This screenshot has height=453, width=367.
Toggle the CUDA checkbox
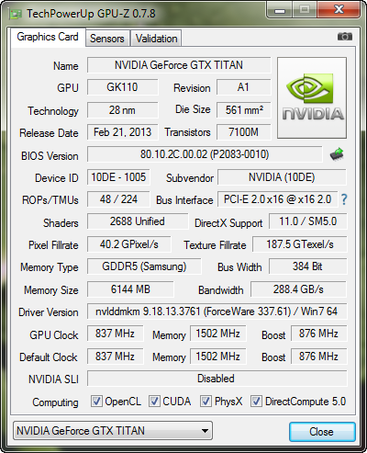pos(154,402)
